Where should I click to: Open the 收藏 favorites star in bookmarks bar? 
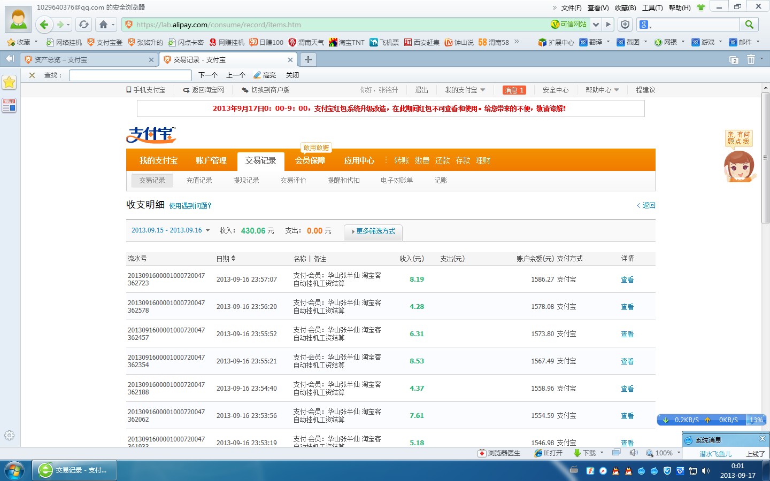[19, 42]
